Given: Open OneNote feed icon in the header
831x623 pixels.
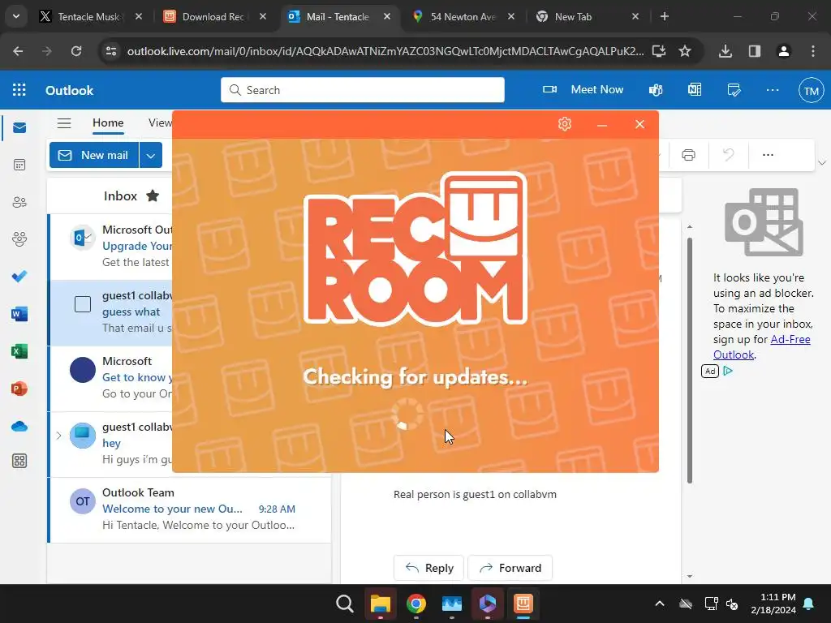Looking at the screenshot, I should 695,89.
